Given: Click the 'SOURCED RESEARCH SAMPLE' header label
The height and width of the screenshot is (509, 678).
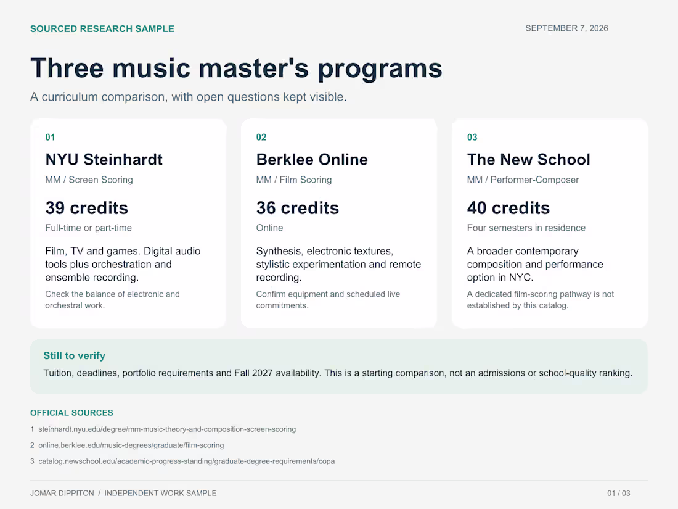Looking at the screenshot, I should [102, 29].
